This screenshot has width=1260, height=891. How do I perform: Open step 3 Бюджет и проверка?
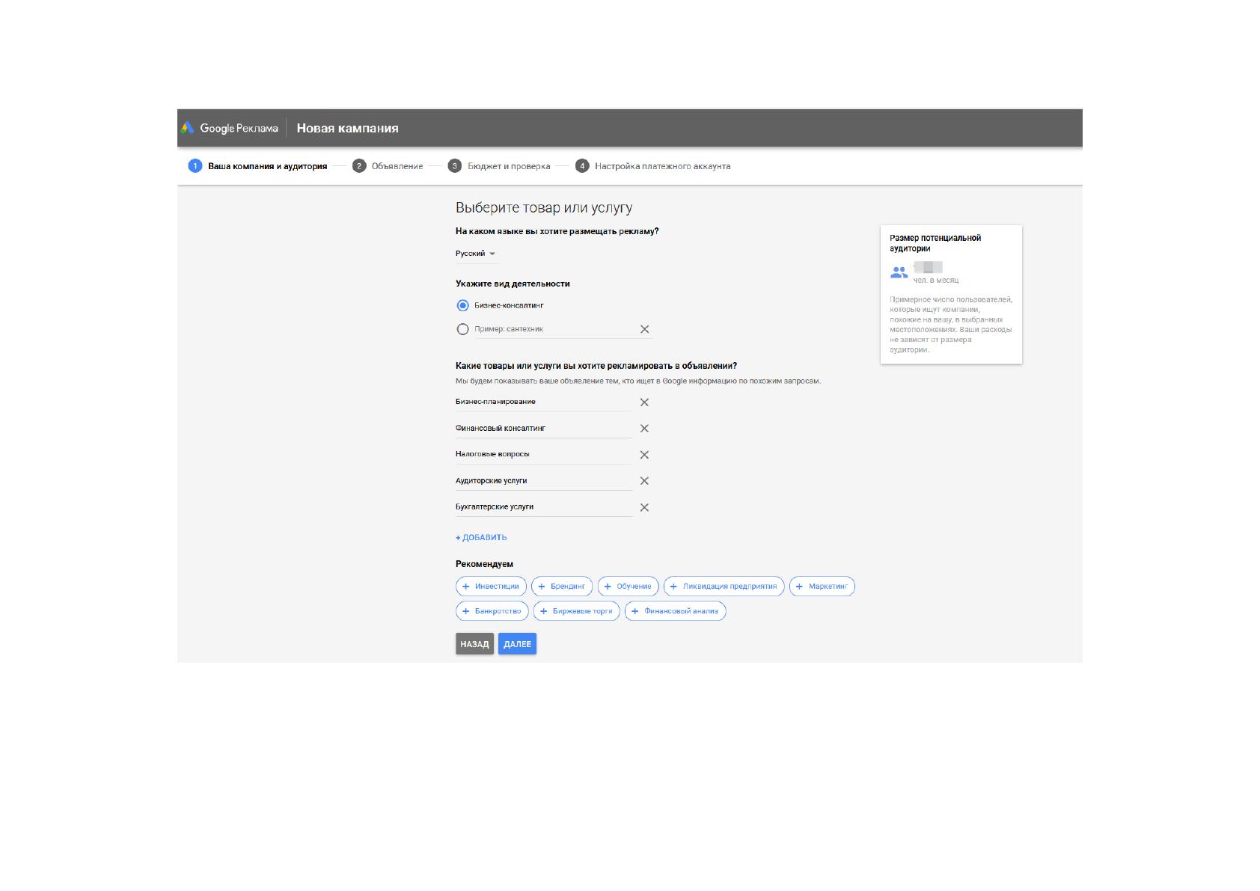click(499, 166)
